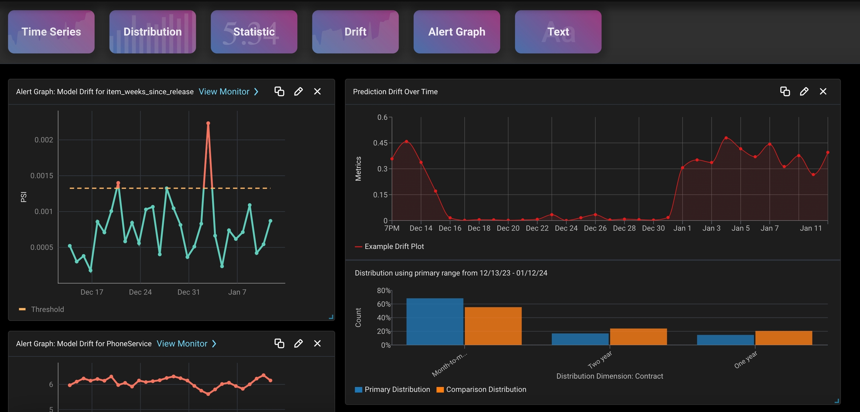Click the resize handle of Prediction Drift widget
Image resolution: width=860 pixels, height=412 pixels.
(x=836, y=401)
